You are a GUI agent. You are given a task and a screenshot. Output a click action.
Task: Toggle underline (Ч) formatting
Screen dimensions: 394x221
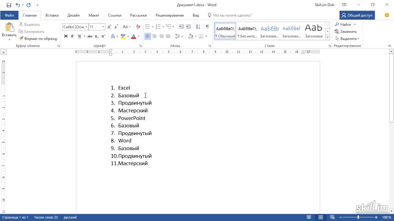tap(79, 36)
